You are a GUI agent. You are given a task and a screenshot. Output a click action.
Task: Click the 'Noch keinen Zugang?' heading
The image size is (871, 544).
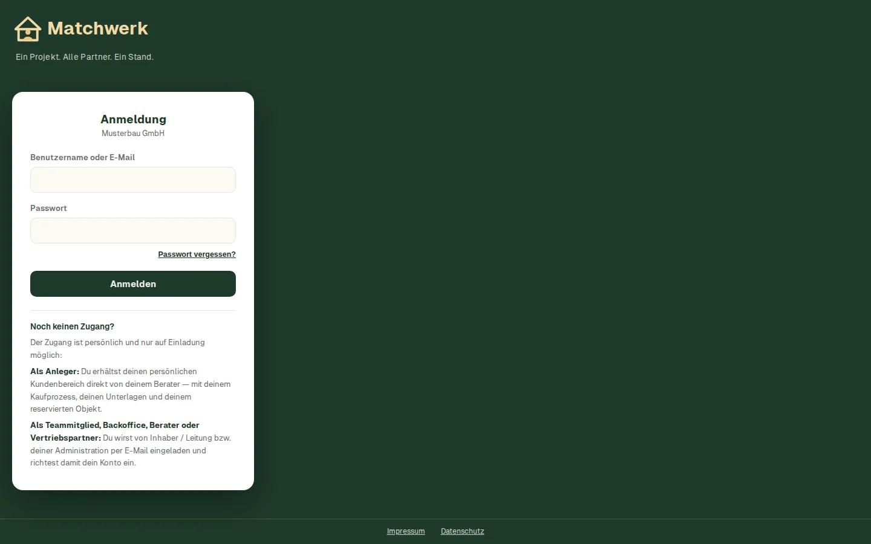point(72,326)
